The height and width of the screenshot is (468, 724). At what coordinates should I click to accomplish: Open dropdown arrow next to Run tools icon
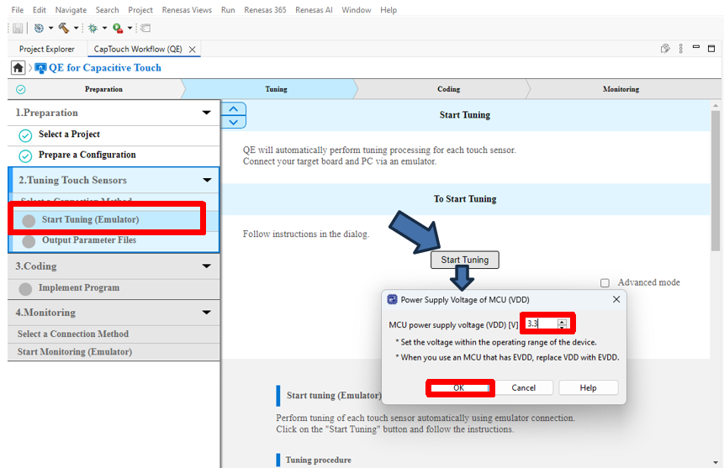click(129, 29)
